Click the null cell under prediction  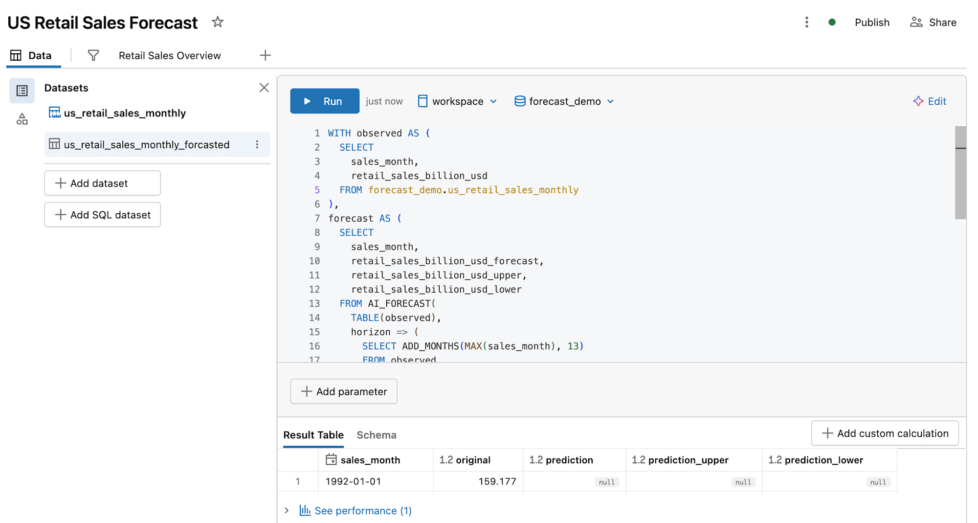[574, 482]
